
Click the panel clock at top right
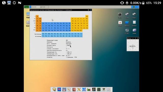[137, 7]
